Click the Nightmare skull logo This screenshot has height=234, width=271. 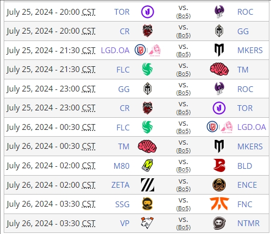pyautogui.click(x=219, y=223)
